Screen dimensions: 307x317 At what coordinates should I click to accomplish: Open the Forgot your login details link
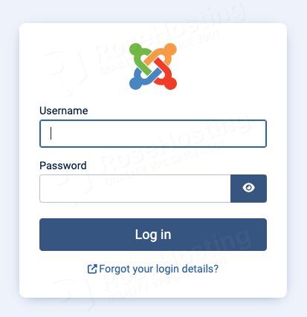tap(153, 269)
